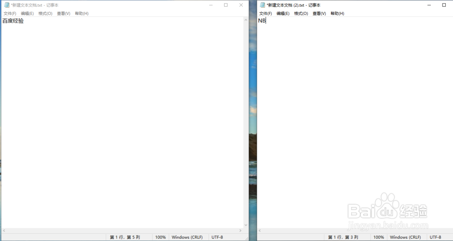Click the resize grip of left Notepad window
The height and width of the screenshot is (241, 453).
click(x=246, y=238)
